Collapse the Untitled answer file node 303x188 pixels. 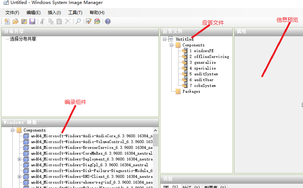tap(165, 39)
